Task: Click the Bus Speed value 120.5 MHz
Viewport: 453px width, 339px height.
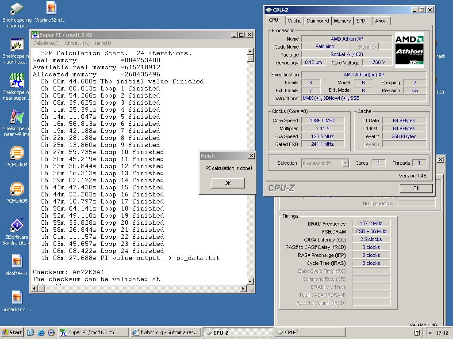Action: pos(322,136)
